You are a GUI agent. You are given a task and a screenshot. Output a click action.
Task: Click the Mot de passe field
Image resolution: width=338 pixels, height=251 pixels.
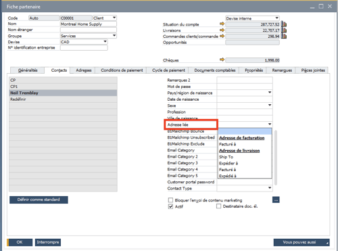[245, 87]
